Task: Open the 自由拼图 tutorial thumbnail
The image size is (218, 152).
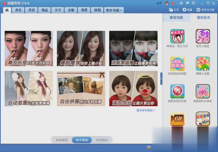Action: point(81,89)
